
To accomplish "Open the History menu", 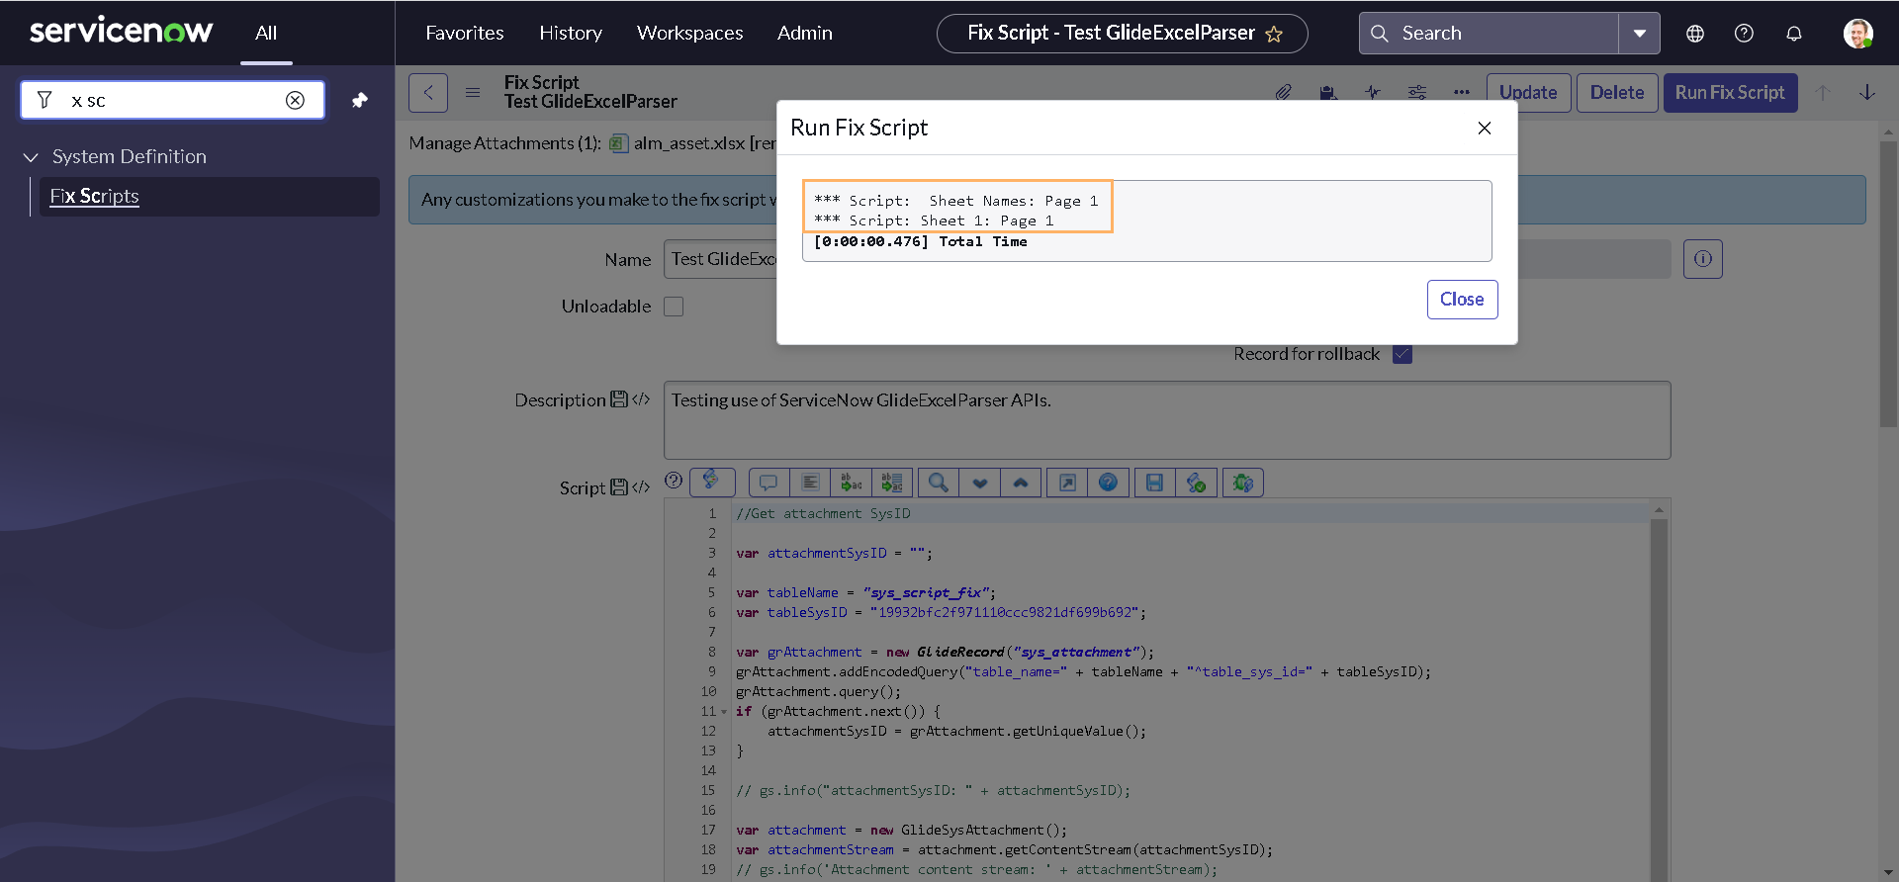I will pyautogui.click(x=571, y=33).
